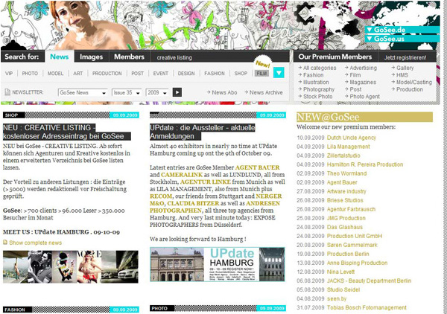Screen dimensions: 447x314
Task: Click the cyan down-arrow category expander
Action: (279, 73)
